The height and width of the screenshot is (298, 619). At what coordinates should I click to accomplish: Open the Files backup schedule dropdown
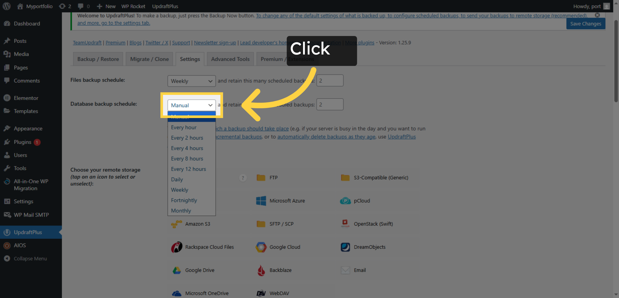tap(191, 81)
